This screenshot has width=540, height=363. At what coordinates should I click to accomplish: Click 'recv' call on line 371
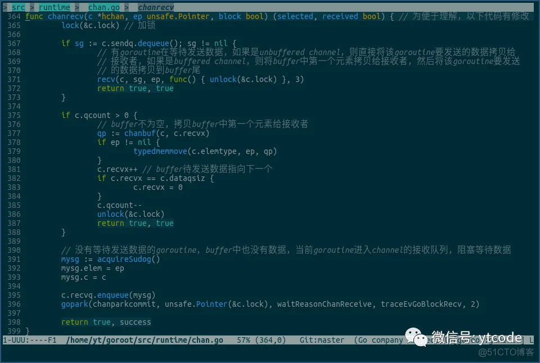(106, 79)
